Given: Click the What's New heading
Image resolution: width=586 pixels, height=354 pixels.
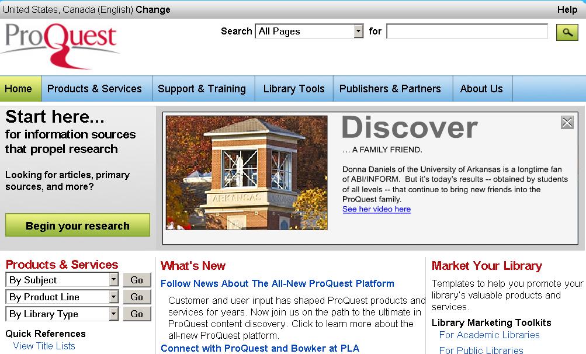Looking at the screenshot, I should [x=193, y=265].
